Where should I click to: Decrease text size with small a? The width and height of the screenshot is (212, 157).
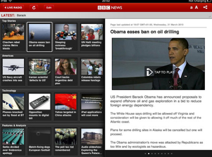pos(191,8)
